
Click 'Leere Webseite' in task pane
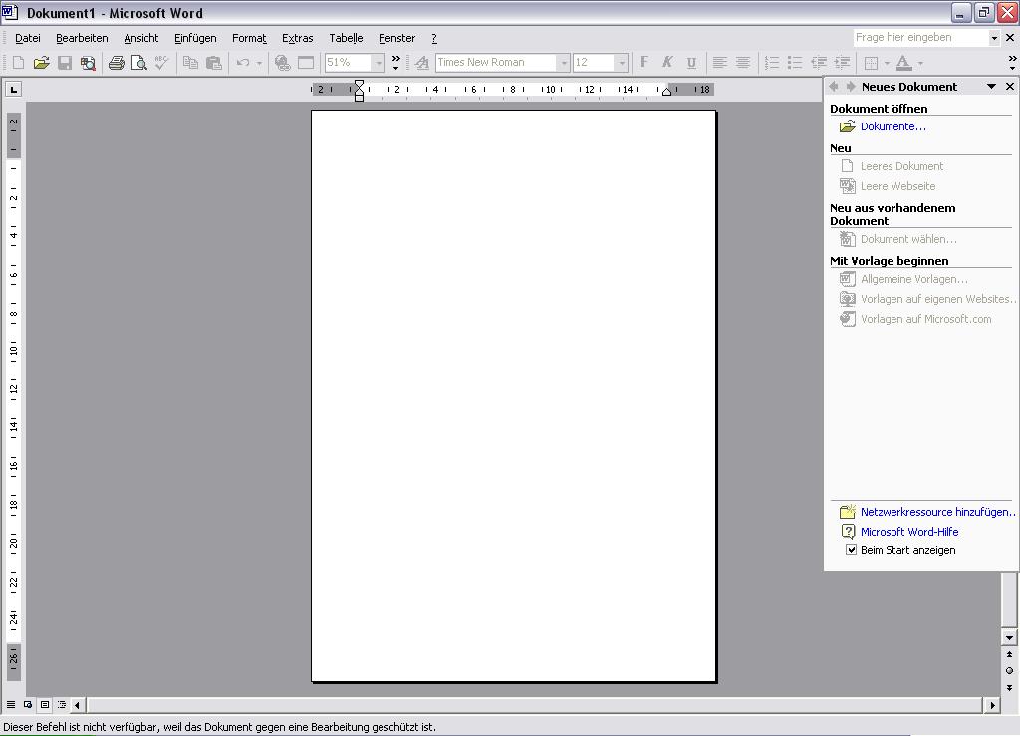point(897,186)
